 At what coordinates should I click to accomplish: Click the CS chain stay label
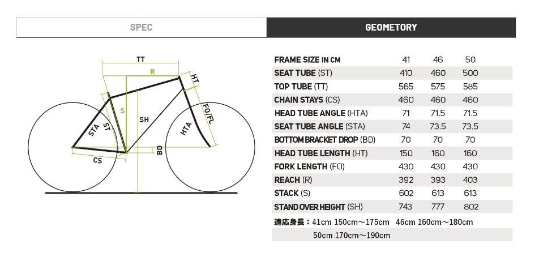[97, 160]
